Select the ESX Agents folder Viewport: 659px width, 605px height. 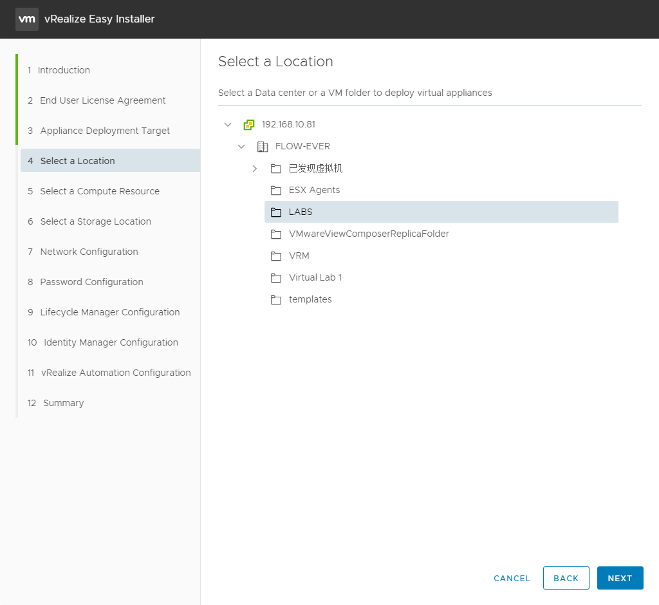[314, 190]
